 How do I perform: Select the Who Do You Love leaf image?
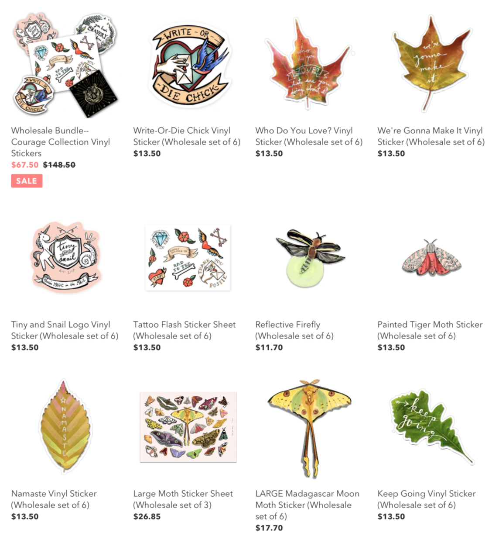pyautogui.click(x=309, y=65)
